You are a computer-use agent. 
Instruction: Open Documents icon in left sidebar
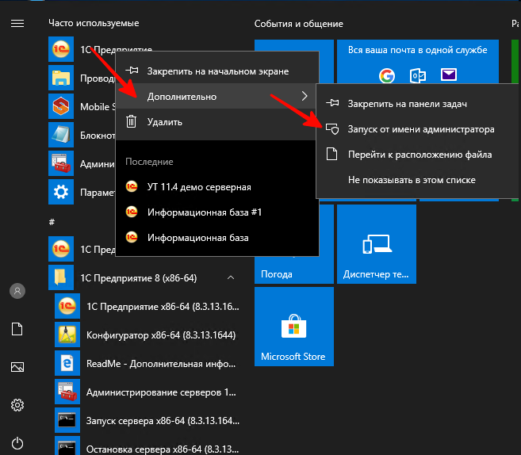click(17, 329)
